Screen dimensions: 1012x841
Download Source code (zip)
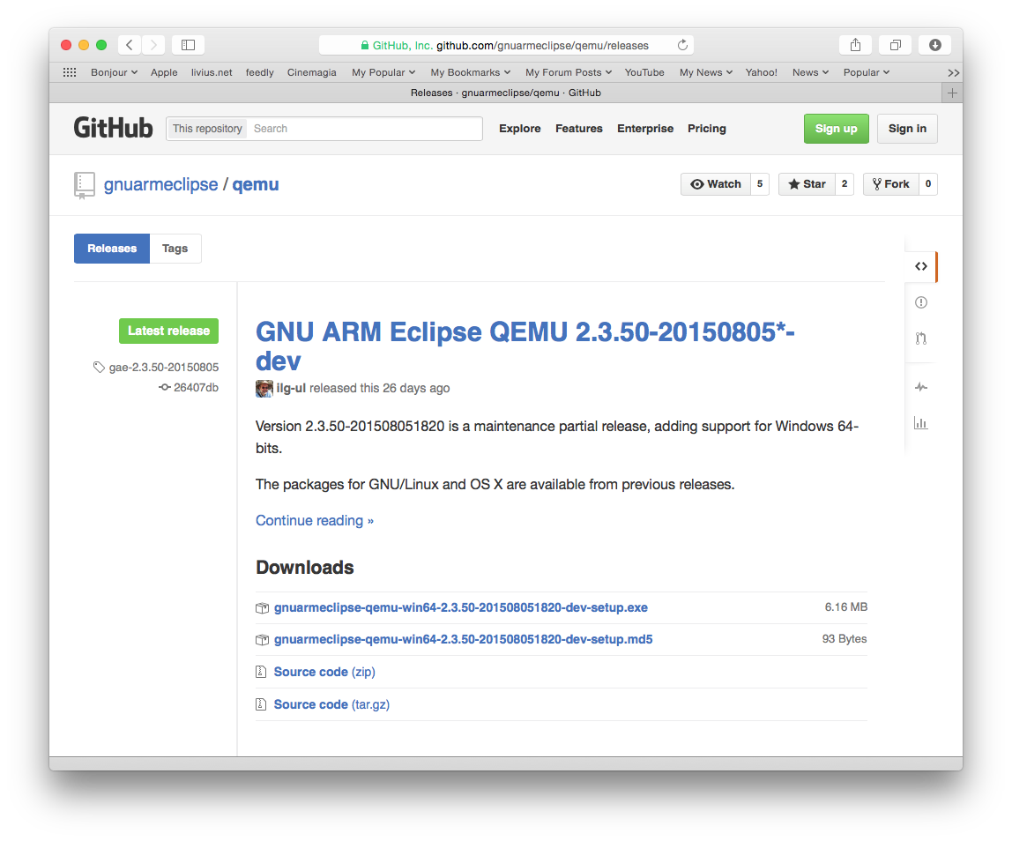pos(324,672)
